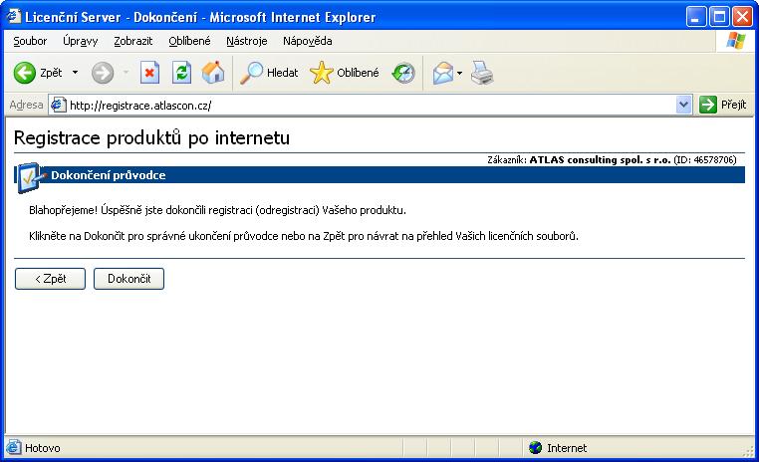Go back with the Zpět toolbar arrow
Screen dimensions: 759x462
(38, 73)
